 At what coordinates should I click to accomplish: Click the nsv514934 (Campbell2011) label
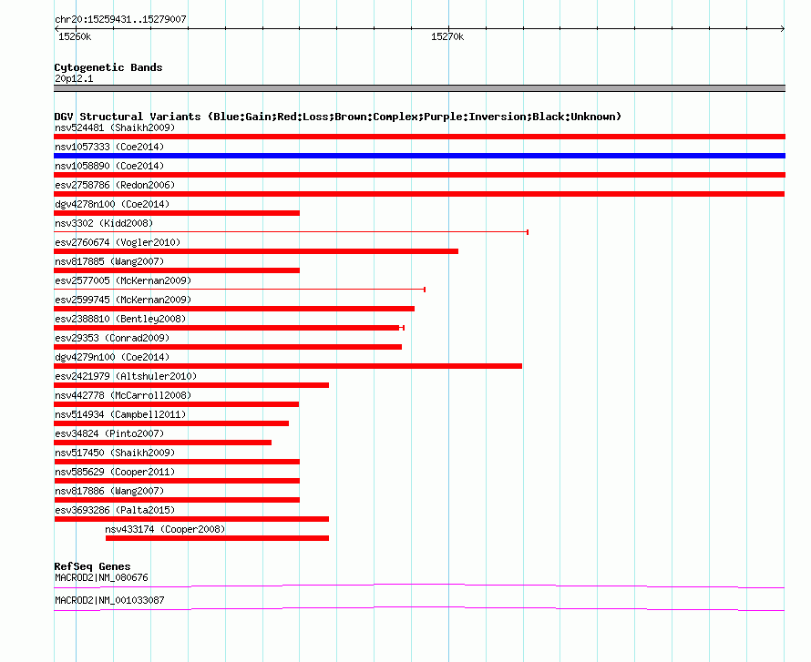pos(120,414)
